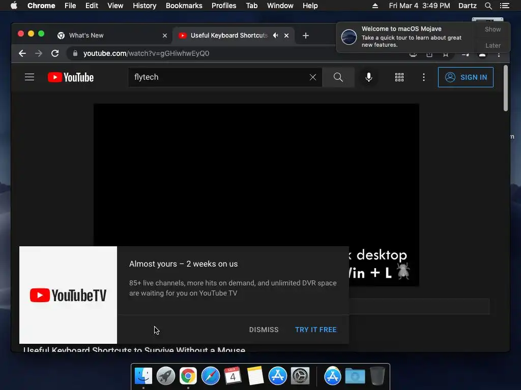The image size is (521, 390).
Task: Open the Profiles menu
Action: click(224, 6)
